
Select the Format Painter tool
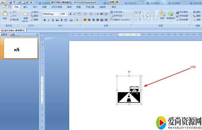tap(14, 20)
